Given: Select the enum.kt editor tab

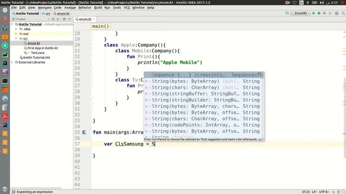Looking at the screenshot, I should coord(85,19).
